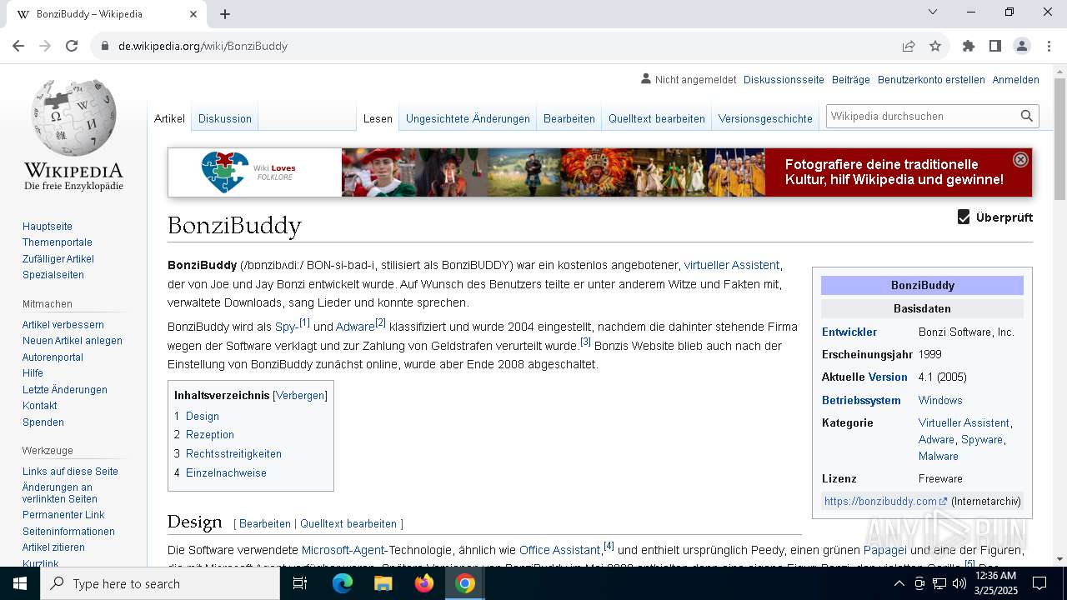Open footnote reference [3]
Viewport: 1067px width, 600px height.
[x=585, y=342]
